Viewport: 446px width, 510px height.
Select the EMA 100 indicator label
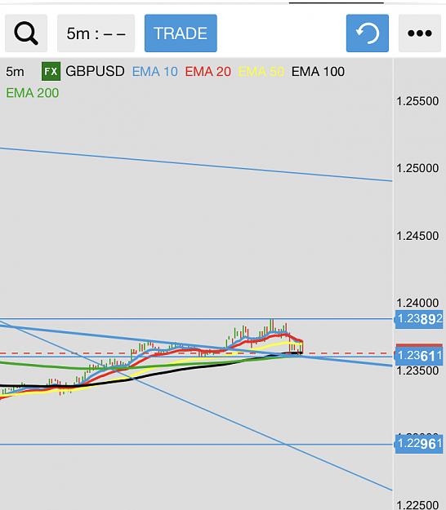[x=318, y=72]
